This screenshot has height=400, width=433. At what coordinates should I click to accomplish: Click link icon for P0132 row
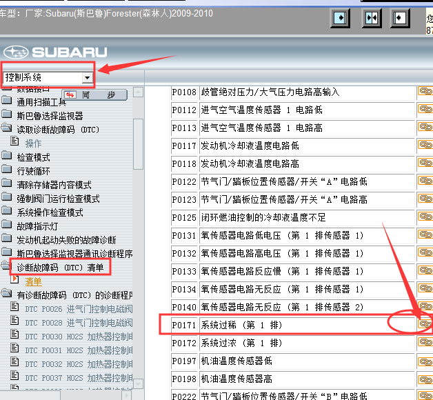(425, 252)
